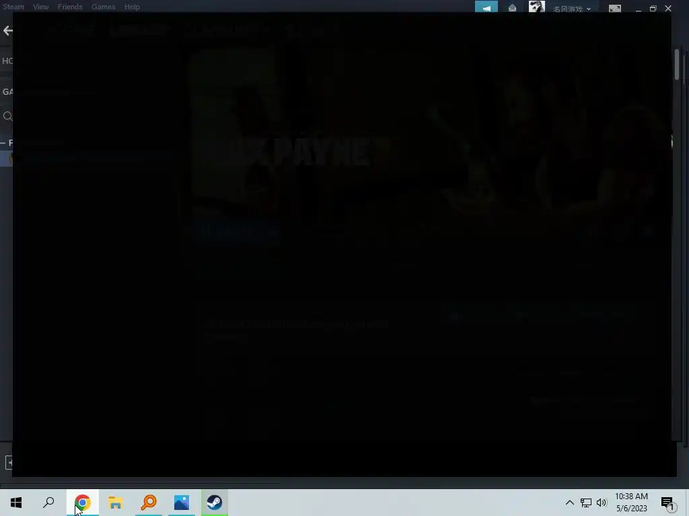The height and width of the screenshot is (516, 689).
Task: Collapse the library category with the dash
Action: coord(3,142)
